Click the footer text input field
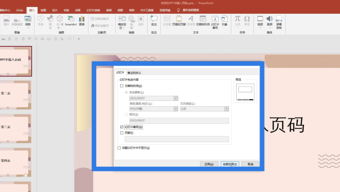Image resolution: width=340 pixels, height=192 pixels. click(x=177, y=139)
